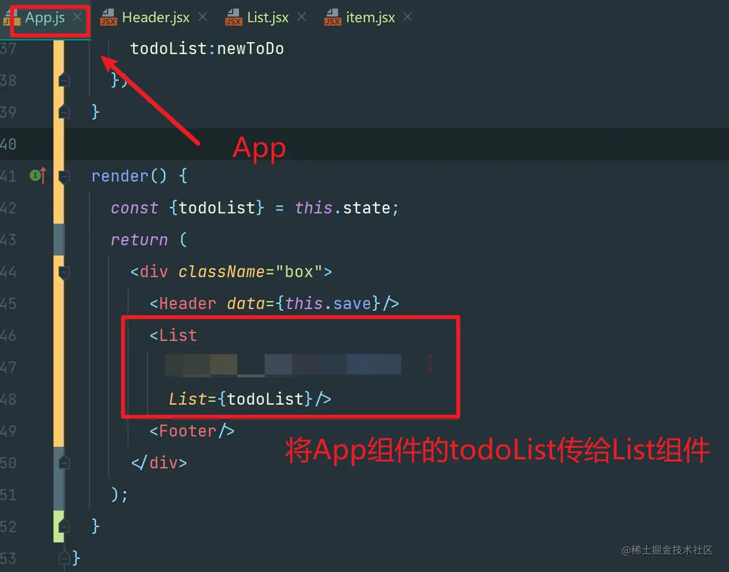Click the const keyword on line 42

point(134,208)
